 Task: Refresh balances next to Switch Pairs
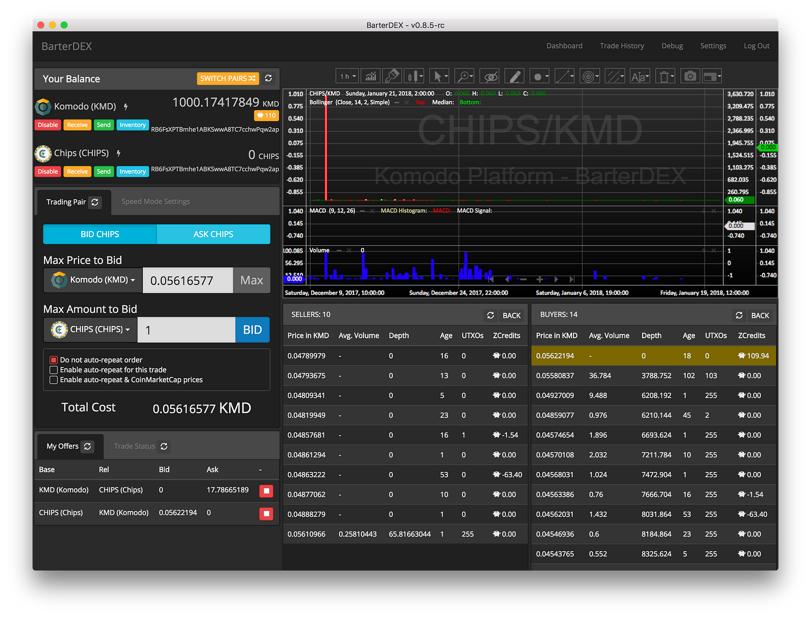pyautogui.click(x=269, y=78)
